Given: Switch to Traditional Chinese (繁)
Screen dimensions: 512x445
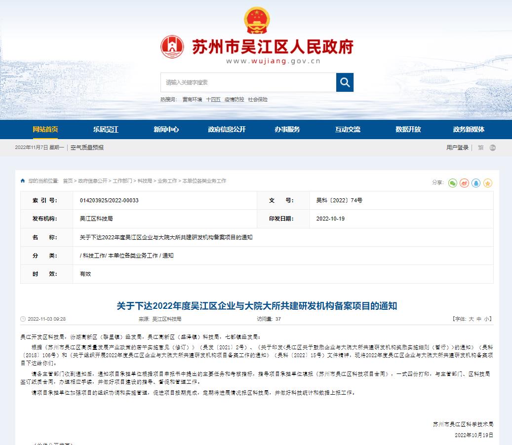Looking at the screenshot, I should pos(480,148).
